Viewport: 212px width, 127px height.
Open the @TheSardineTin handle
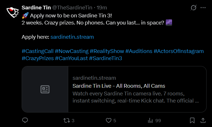72,8
